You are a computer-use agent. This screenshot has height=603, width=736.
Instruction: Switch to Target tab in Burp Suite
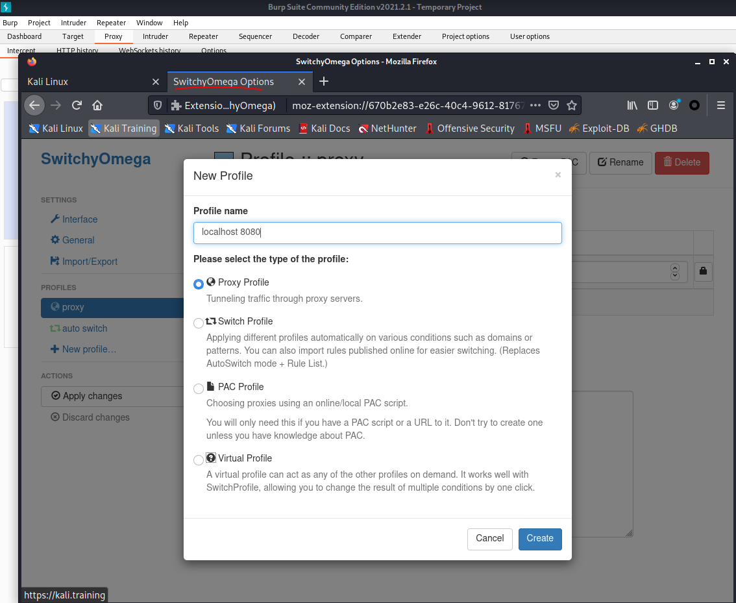pos(73,36)
